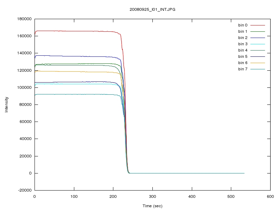279x209 pixels.
Task: Click the 100000 y-axis tick label
Action: 24,87
